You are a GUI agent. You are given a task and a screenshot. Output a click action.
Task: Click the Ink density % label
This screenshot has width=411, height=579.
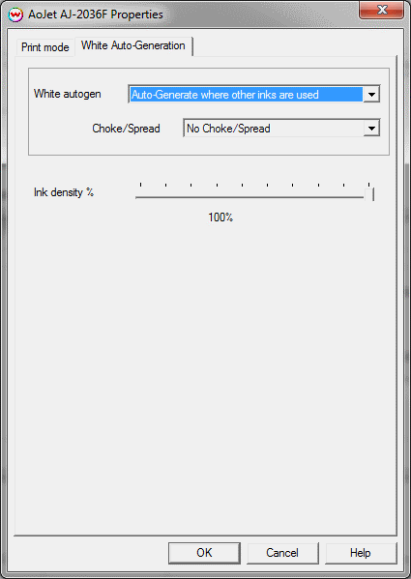click(x=64, y=192)
